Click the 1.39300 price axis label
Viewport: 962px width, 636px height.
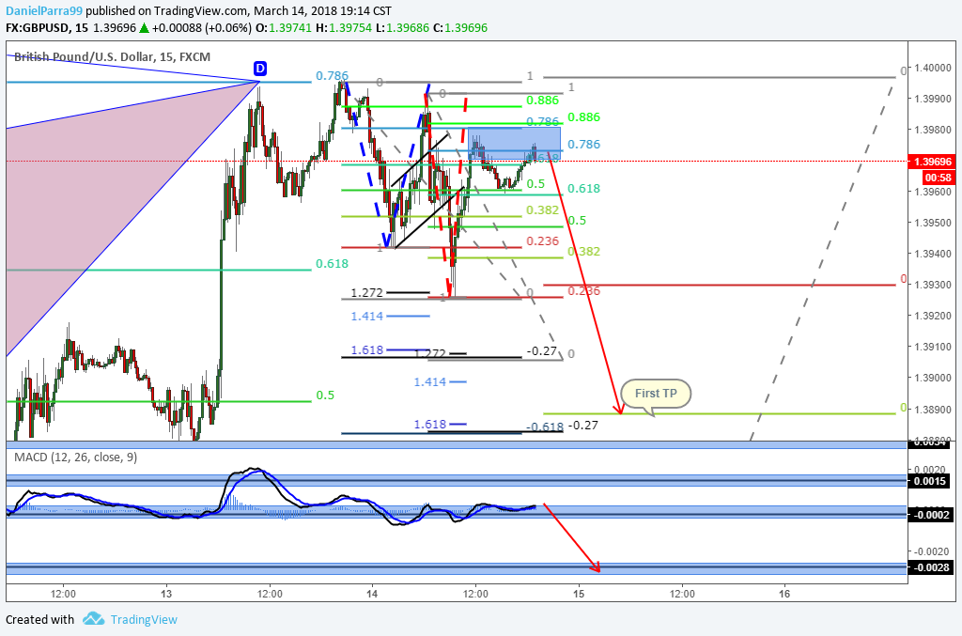coord(933,285)
